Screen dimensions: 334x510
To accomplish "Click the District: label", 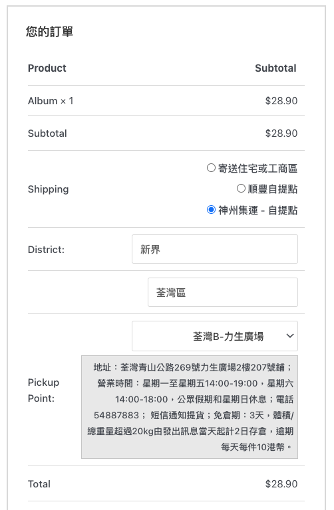I will point(47,250).
